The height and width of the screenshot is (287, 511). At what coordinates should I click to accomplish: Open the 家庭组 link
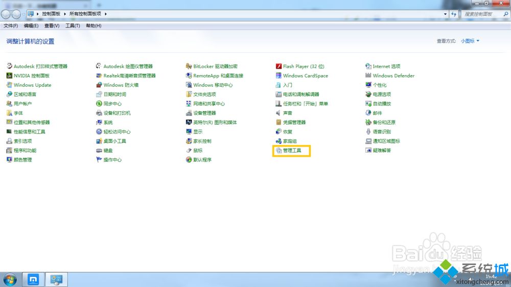click(290, 141)
